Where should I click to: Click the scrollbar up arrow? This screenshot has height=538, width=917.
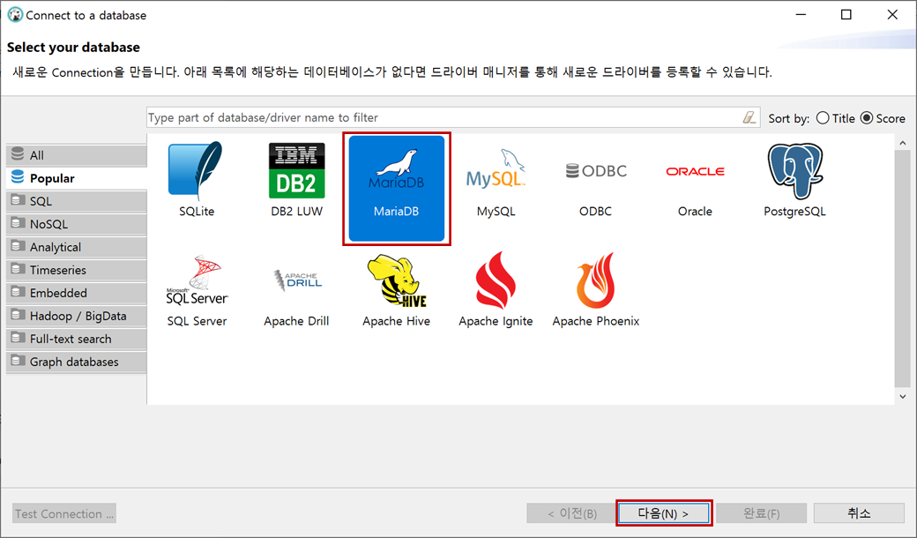click(902, 143)
